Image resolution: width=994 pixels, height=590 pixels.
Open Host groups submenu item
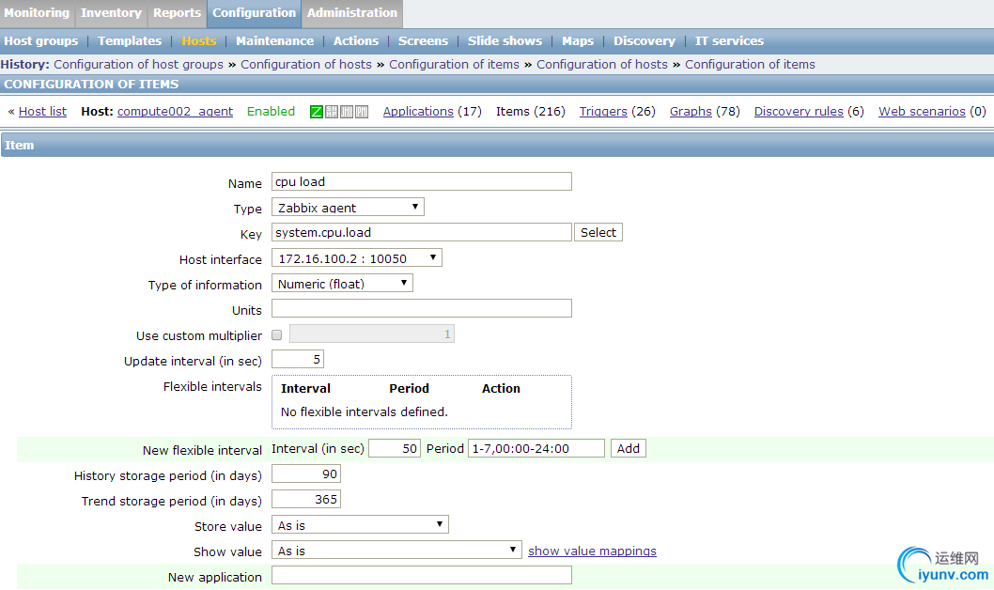41,41
